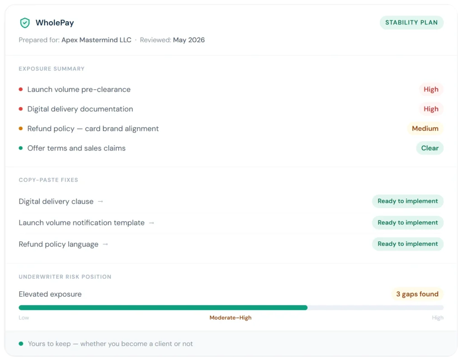Click the arrow after Refund policy language

coord(105,244)
